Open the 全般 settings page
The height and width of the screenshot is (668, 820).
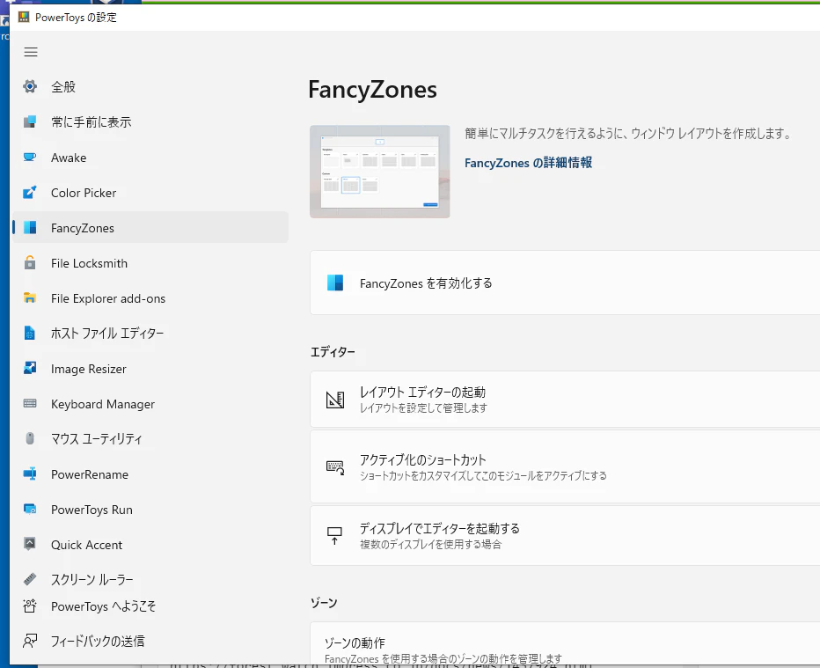(x=150, y=86)
